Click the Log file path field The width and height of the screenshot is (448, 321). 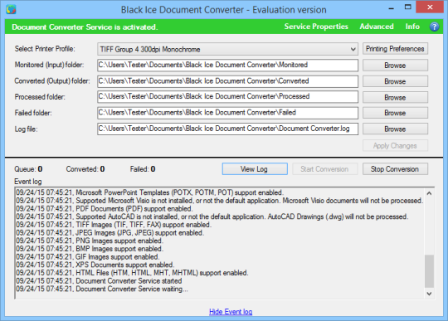point(227,129)
